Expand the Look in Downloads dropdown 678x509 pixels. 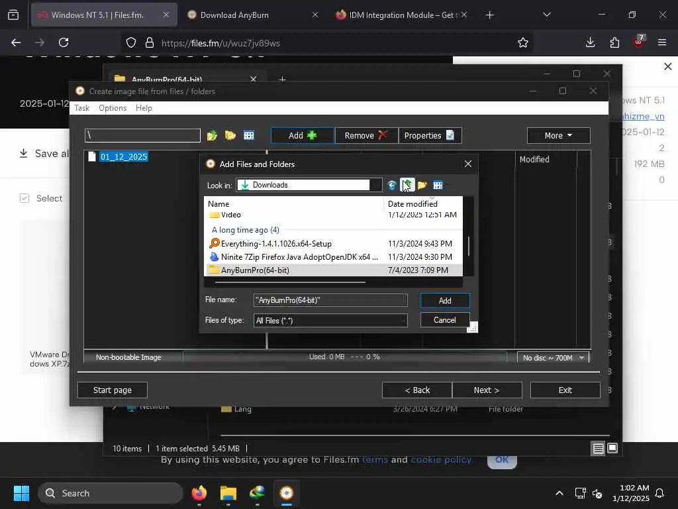click(x=310, y=186)
